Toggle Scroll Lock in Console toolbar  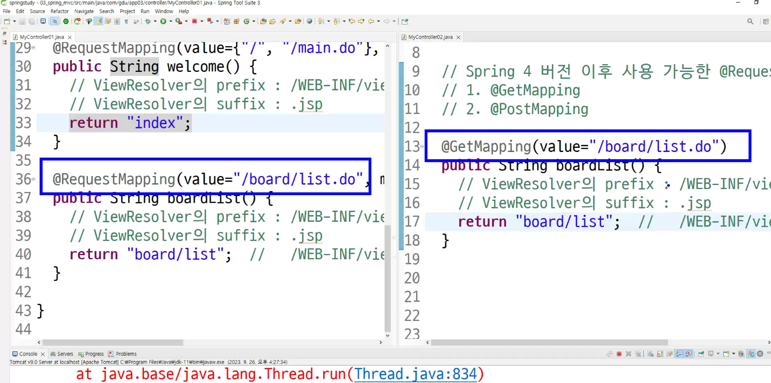point(660,354)
